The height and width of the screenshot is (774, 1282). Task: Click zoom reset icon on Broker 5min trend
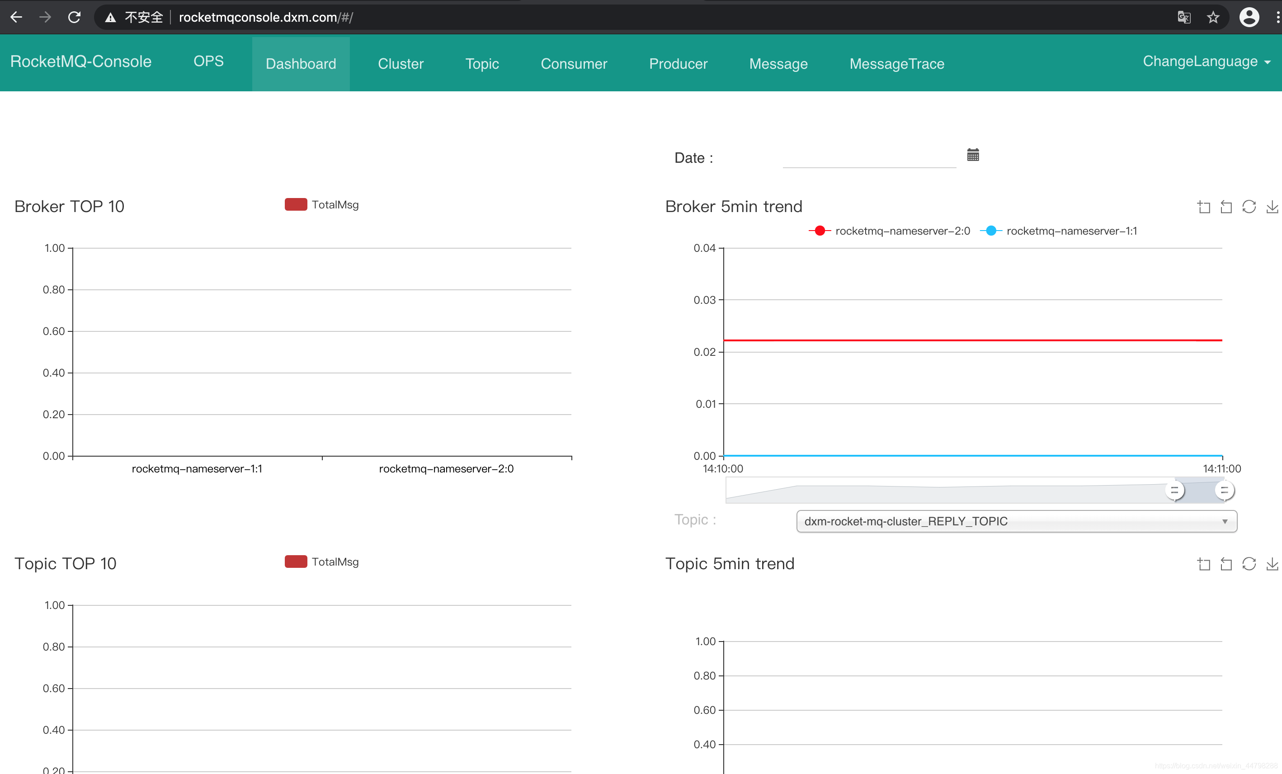pos(1226,207)
